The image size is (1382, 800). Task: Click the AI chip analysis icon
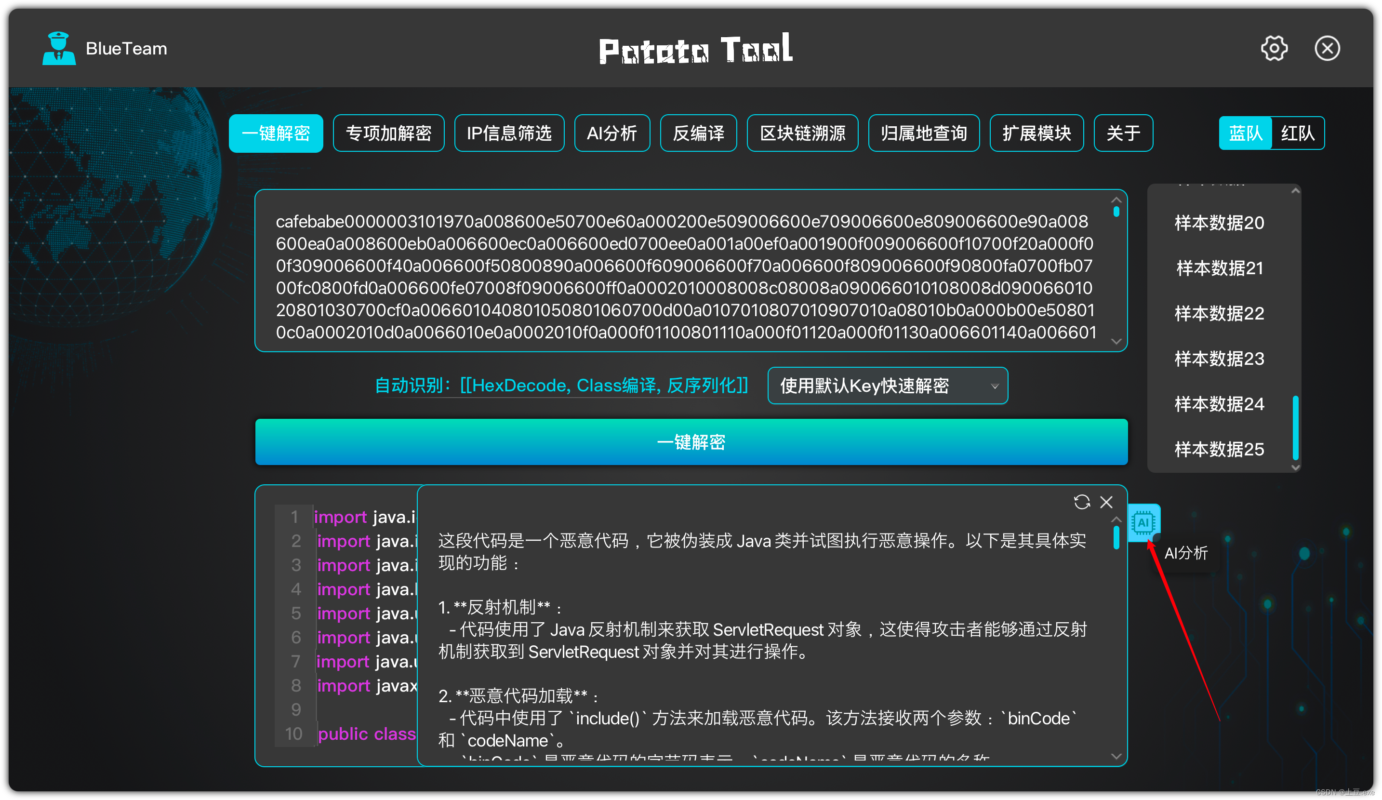(1143, 522)
